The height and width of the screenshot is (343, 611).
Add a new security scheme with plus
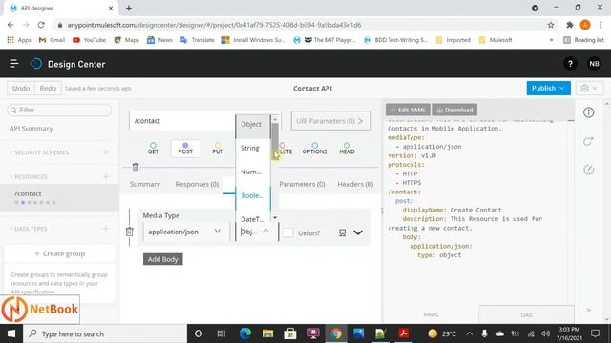106,152
